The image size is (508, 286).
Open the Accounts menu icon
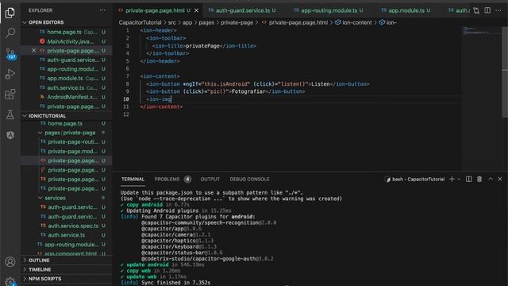tap(10, 261)
